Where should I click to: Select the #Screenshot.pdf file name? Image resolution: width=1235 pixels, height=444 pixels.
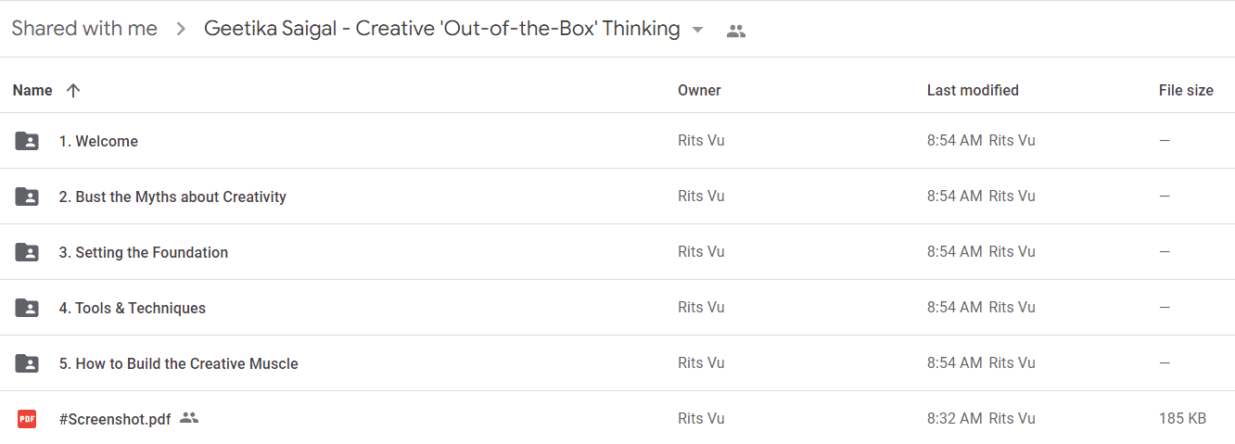[x=115, y=419]
